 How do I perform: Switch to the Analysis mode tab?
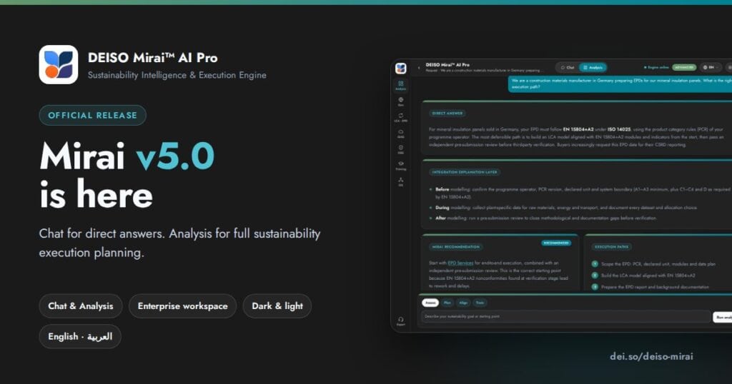click(593, 68)
